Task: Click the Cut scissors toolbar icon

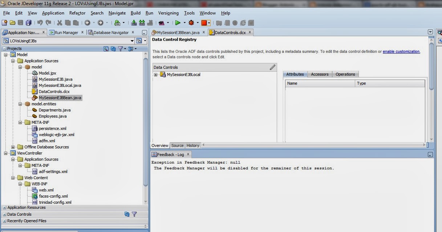Action: (60, 23)
